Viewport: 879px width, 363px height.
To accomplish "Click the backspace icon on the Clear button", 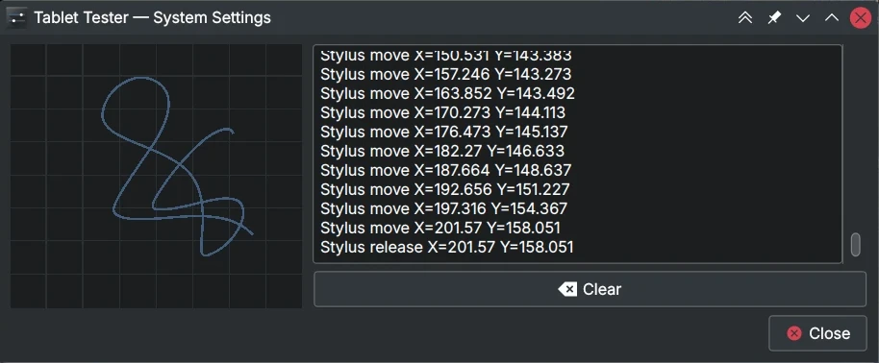I will 567,289.
